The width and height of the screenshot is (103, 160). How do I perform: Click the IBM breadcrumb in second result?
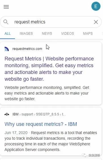coord(16,114)
